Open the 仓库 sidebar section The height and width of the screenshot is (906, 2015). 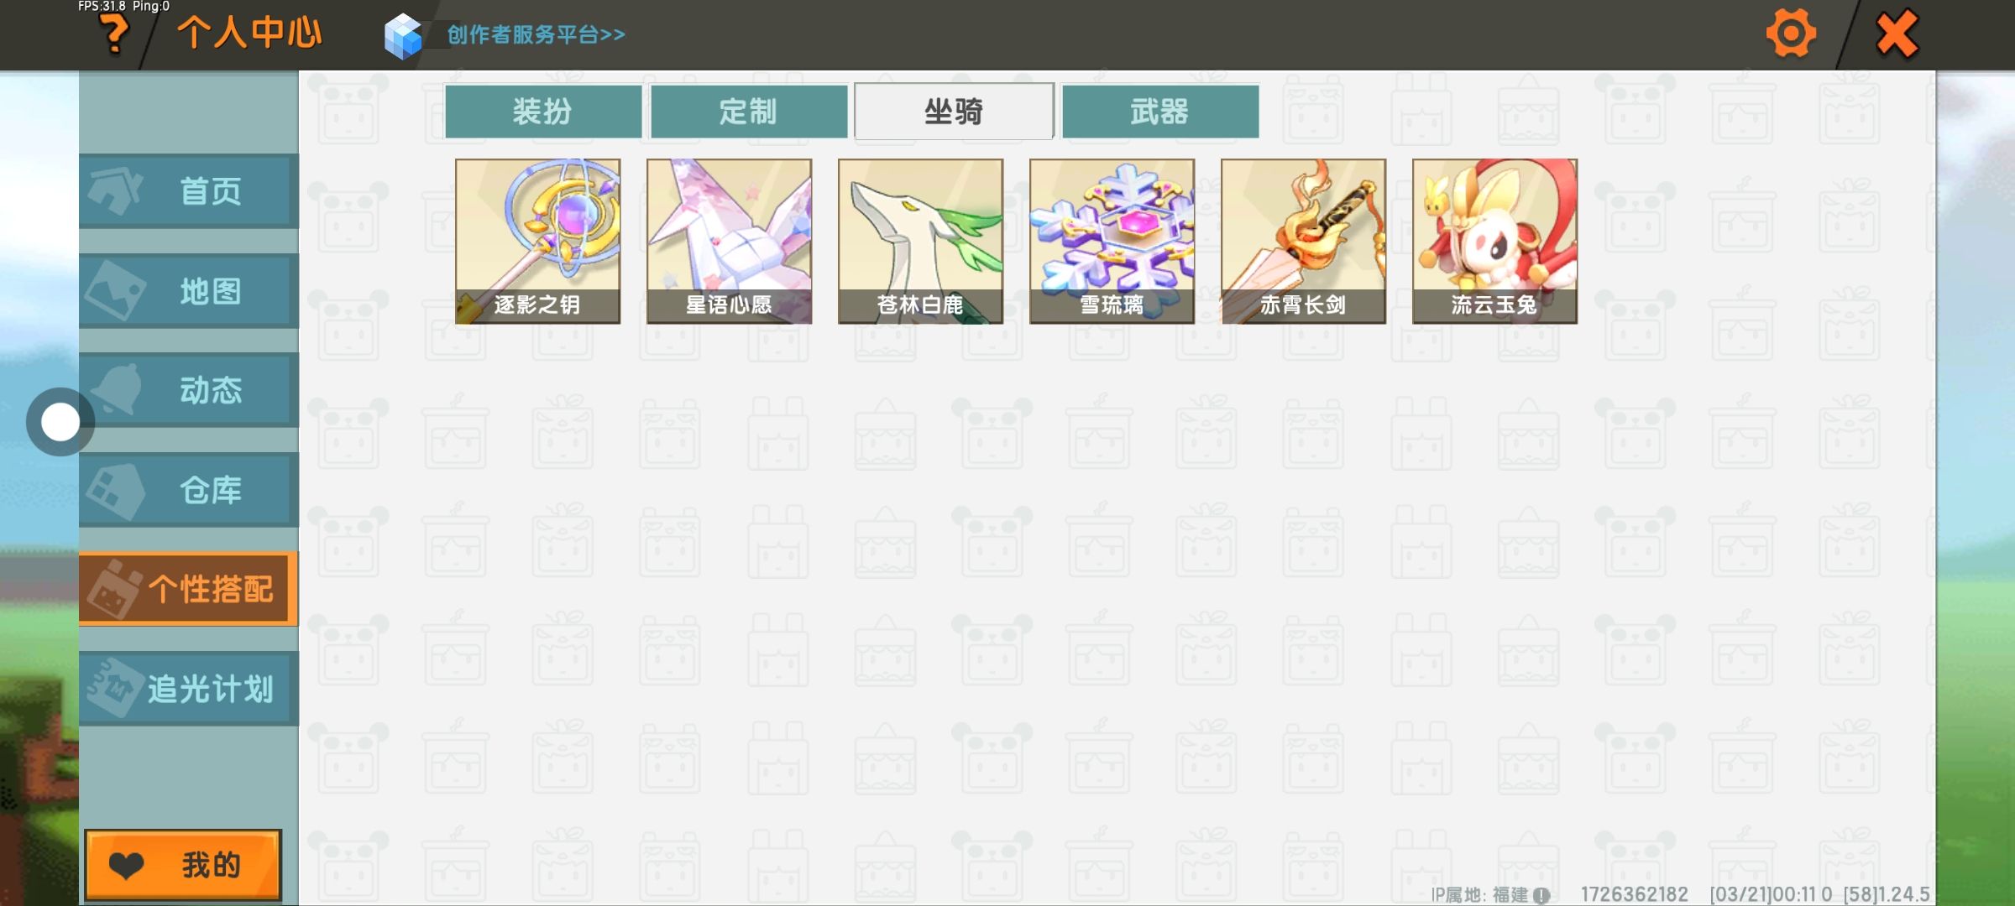189,489
